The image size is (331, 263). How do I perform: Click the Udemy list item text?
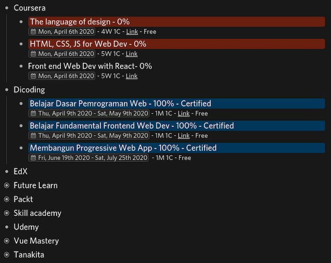[x=26, y=227]
